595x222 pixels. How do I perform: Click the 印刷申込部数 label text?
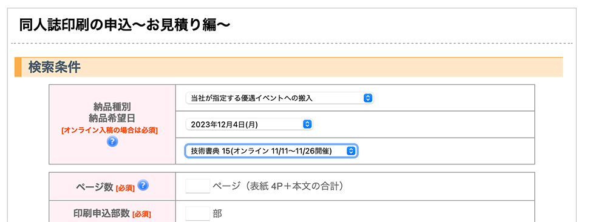pyautogui.click(x=101, y=214)
